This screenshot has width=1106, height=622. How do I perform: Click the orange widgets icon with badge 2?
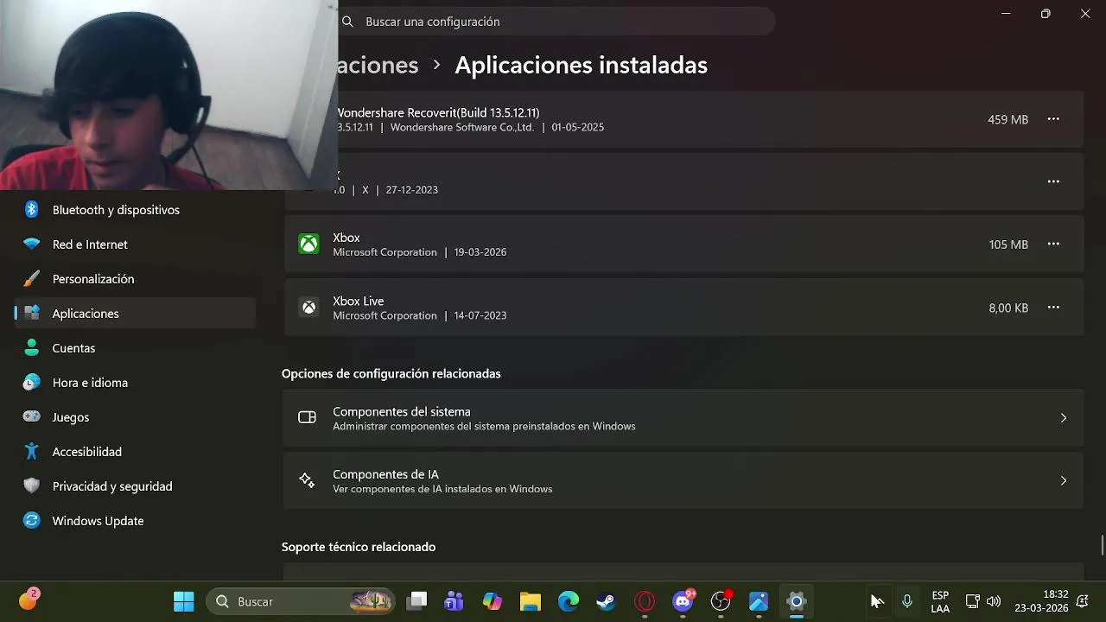click(x=29, y=600)
